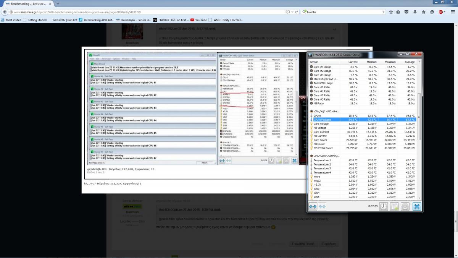The height and width of the screenshot is (258, 458).
Task: Click the Average column header in HWiNFO64
Action: [x=406, y=62]
